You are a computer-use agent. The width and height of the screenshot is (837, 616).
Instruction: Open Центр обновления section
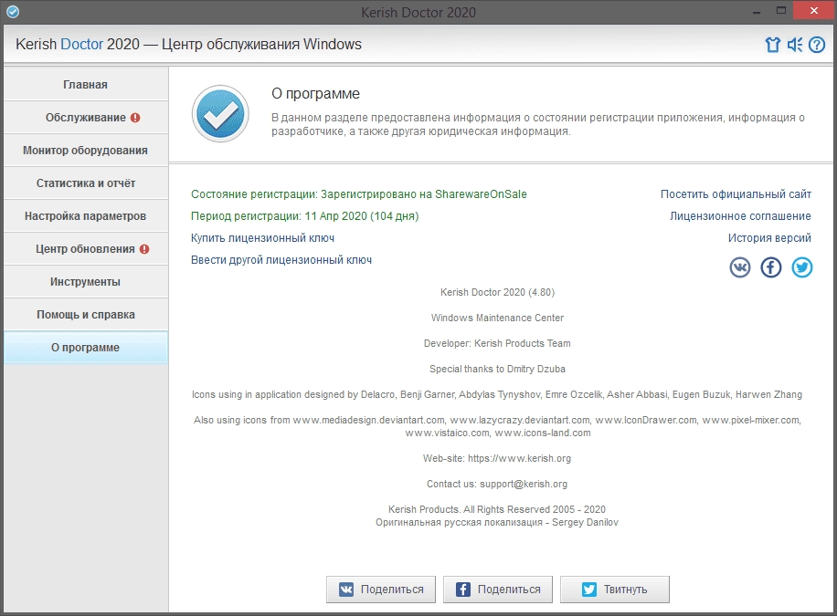click(x=86, y=249)
